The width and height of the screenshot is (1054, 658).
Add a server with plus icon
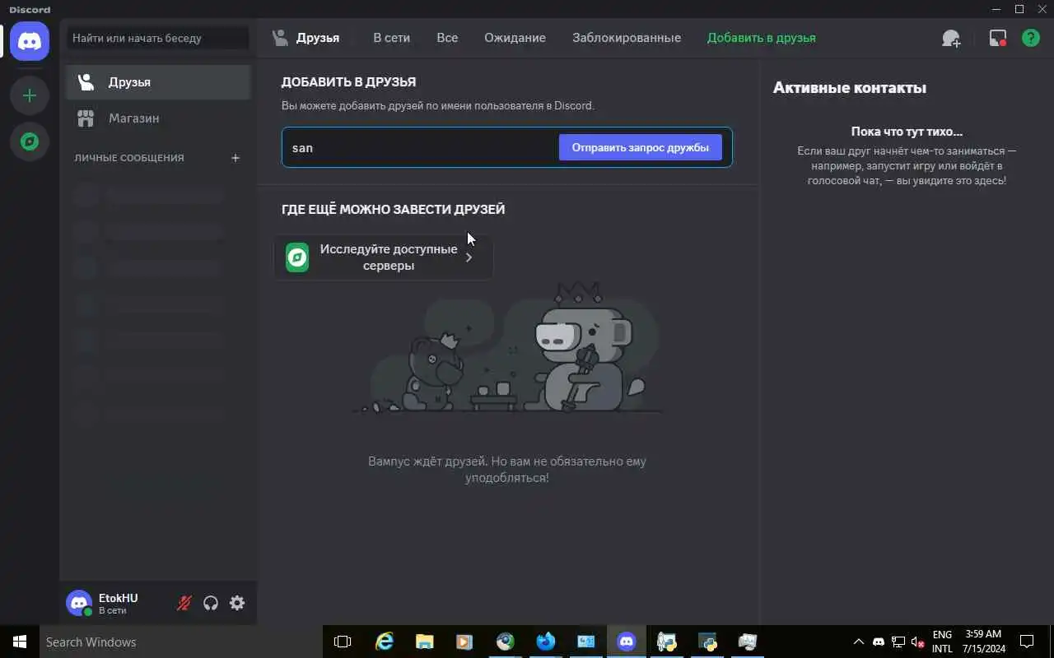(30, 95)
